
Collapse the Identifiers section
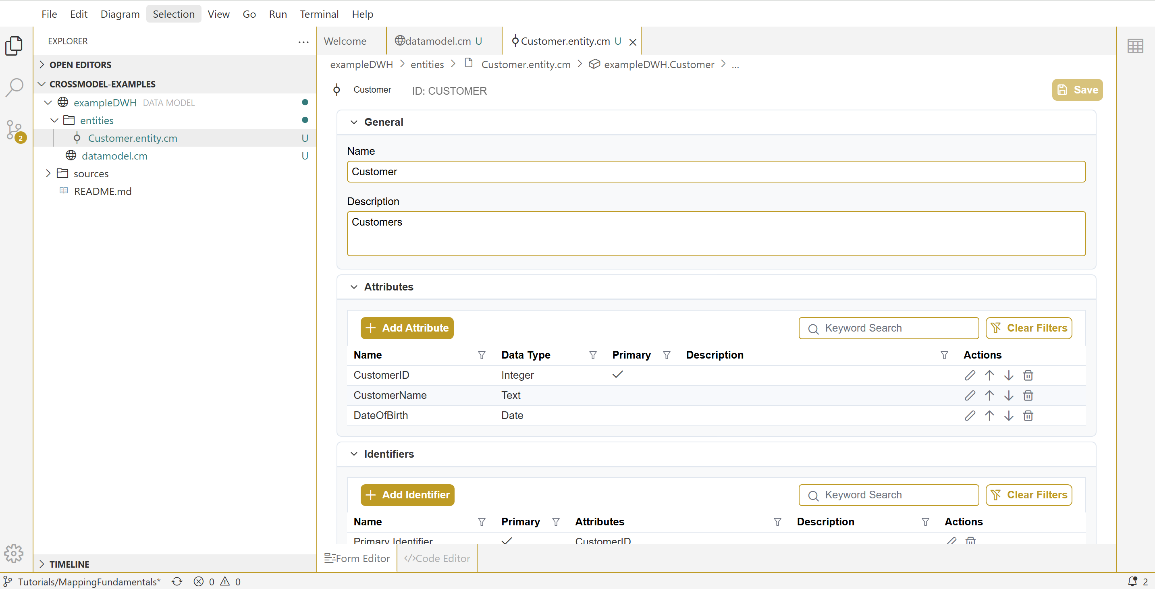(x=354, y=454)
